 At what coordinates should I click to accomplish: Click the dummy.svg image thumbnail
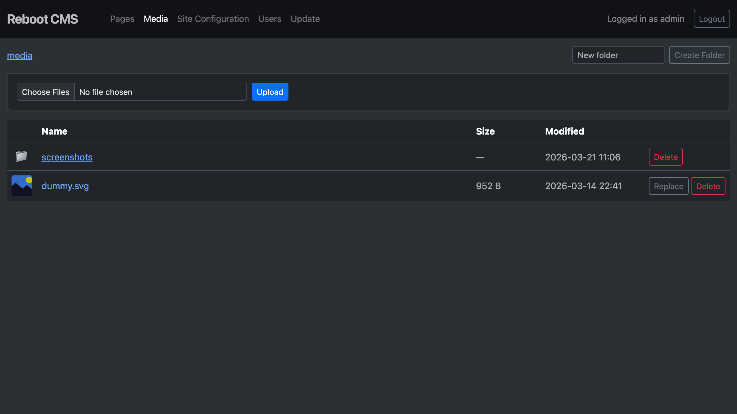[x=22, y=186]
